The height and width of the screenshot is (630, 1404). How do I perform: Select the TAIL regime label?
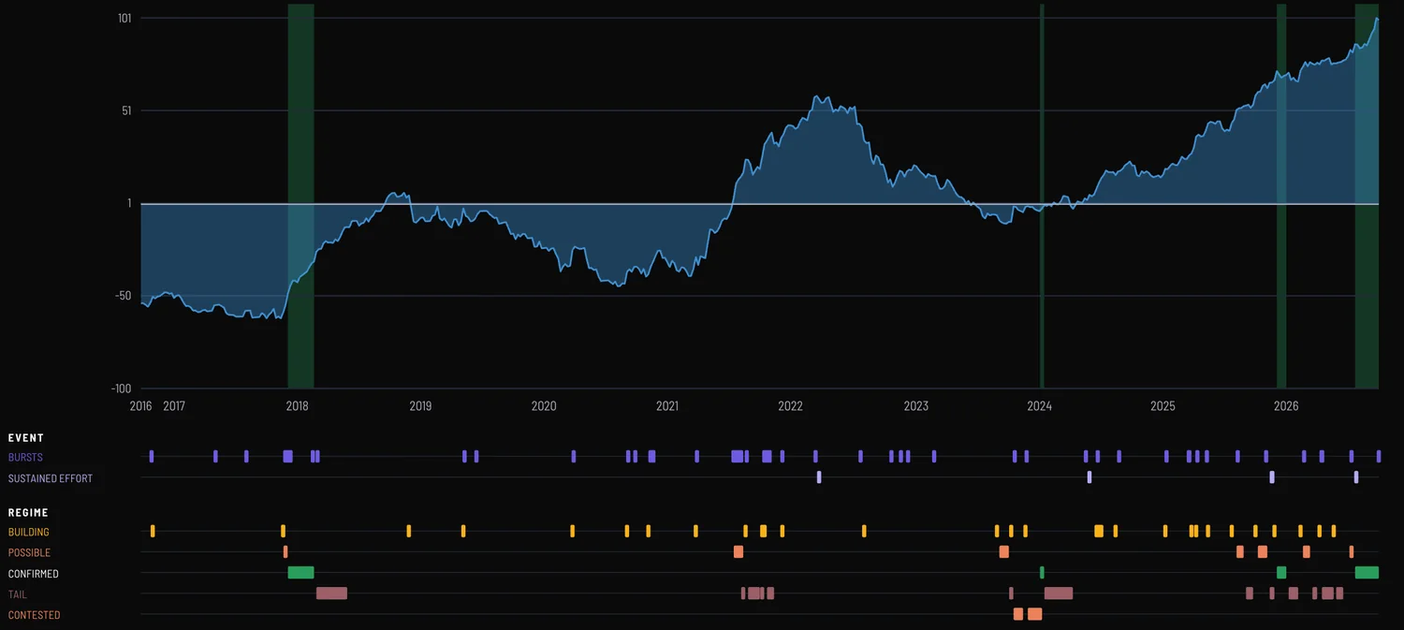click(x=18, y=594)
